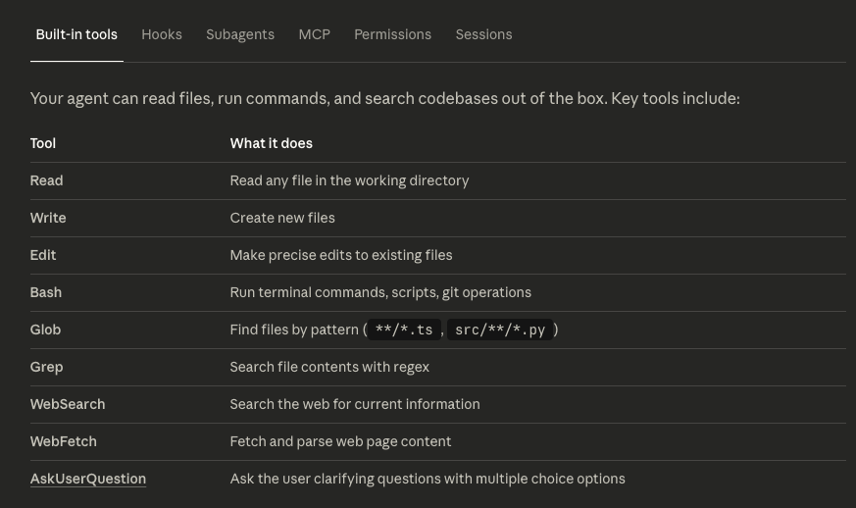Switch to the Built-in tools tab

(x=76, y=34)
